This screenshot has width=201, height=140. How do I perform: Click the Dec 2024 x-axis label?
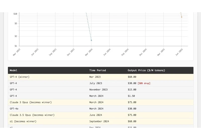click(143, 52)
